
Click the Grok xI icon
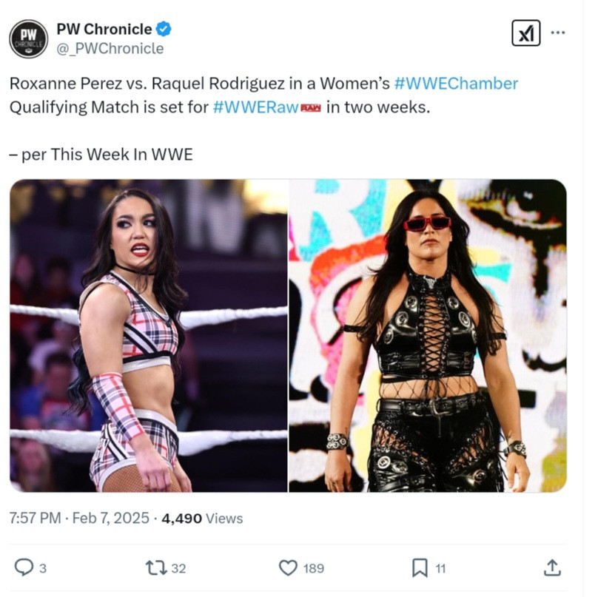pyautogui.click(x=525, y=33)
